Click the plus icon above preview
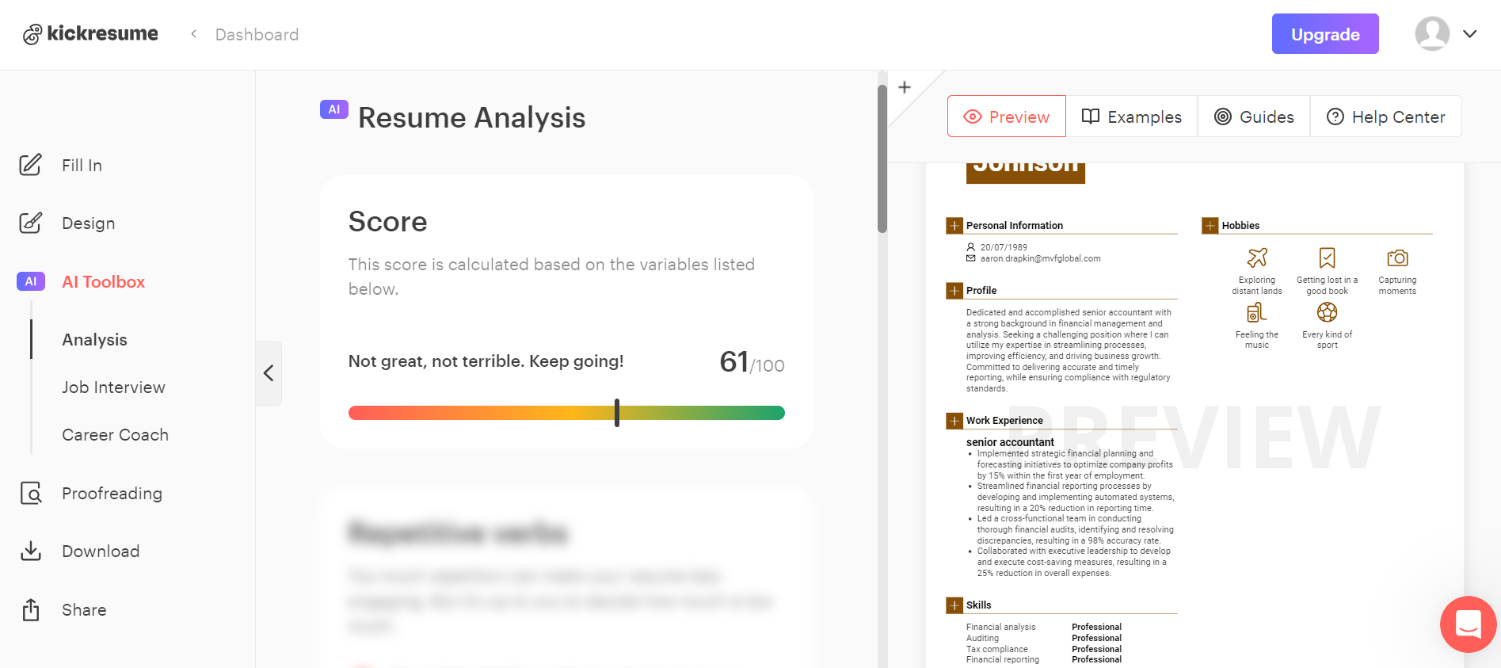This screenshot has width=1501, height=668. pos(905,87)
